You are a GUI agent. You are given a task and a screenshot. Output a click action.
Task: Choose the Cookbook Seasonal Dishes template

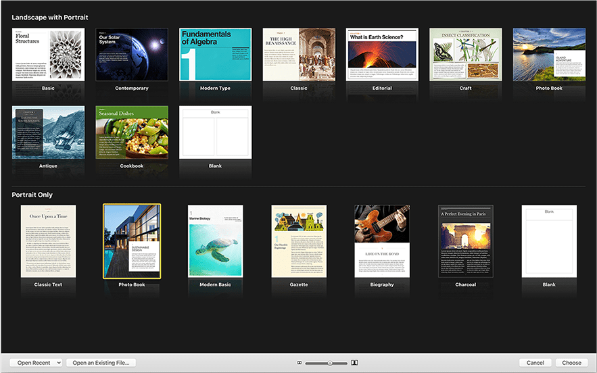click(132, 132)
